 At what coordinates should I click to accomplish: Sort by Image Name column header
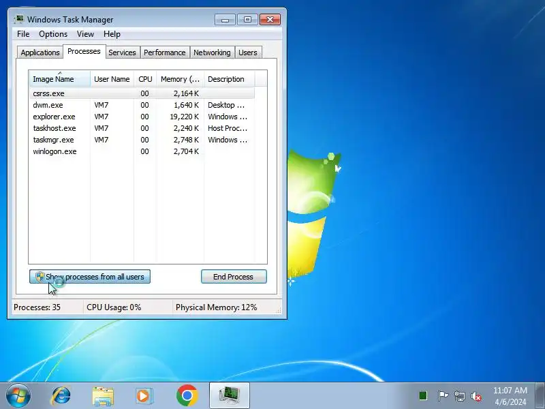(60, 79)
